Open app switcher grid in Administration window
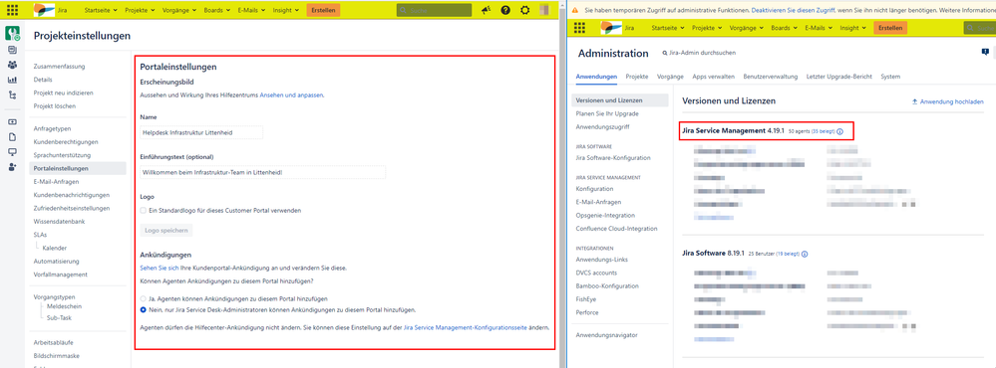The width and height of the screenshot is (996, 368). 579,28
